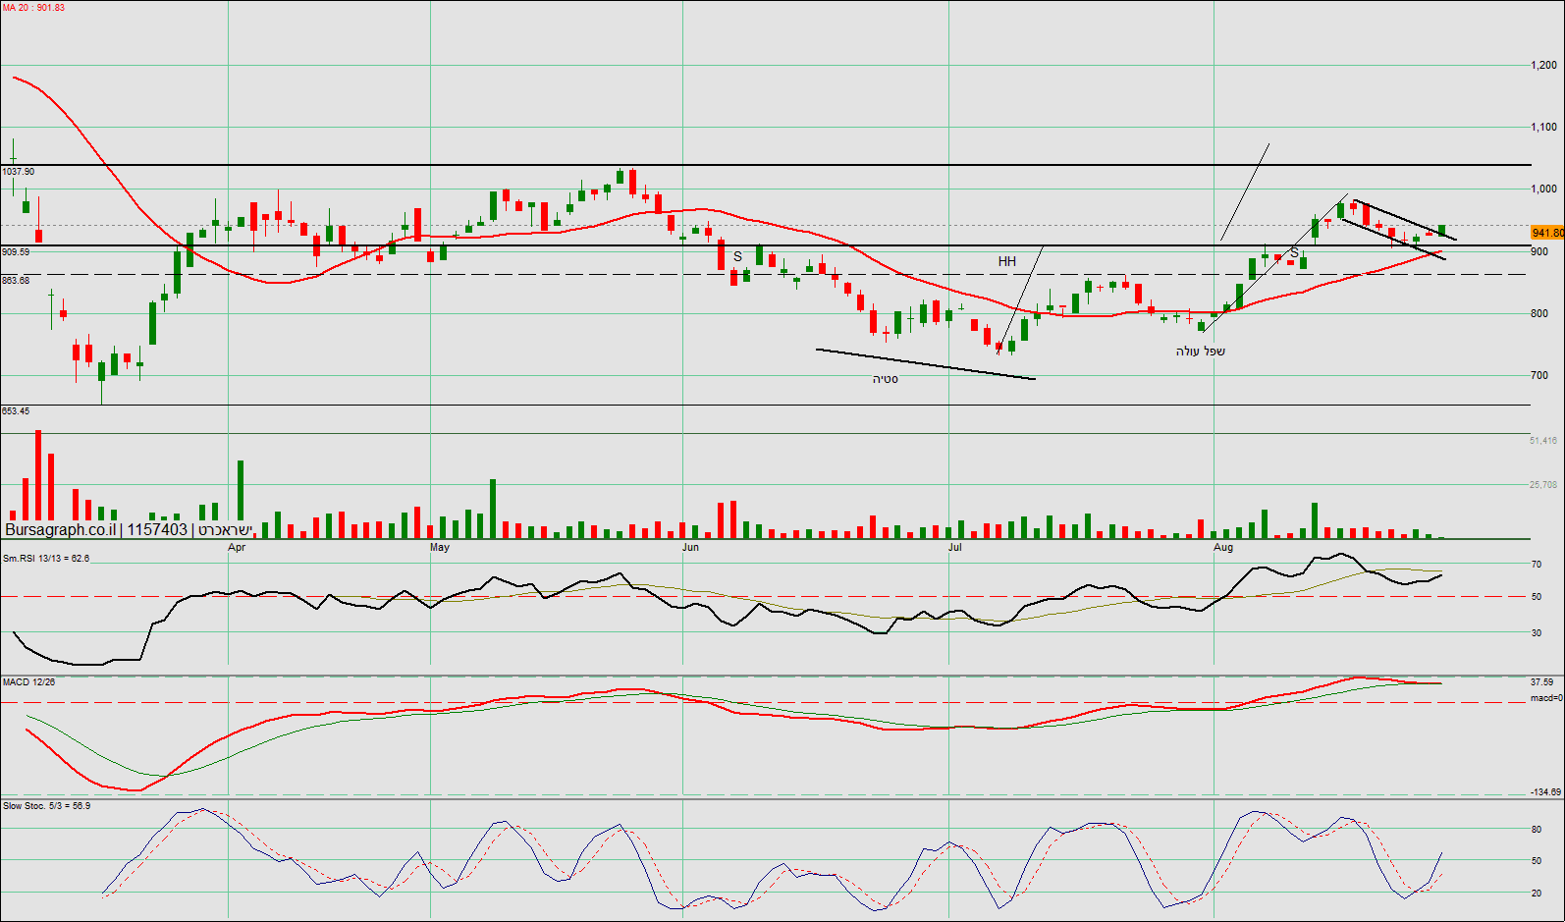Click the Aug month marker
This screenshot has width=1565, height=922.
point(1222,548)
